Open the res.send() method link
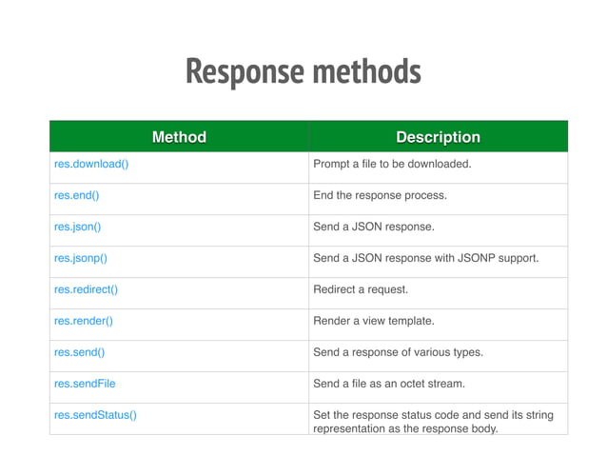The image size is (607, 456). (79, 352)
